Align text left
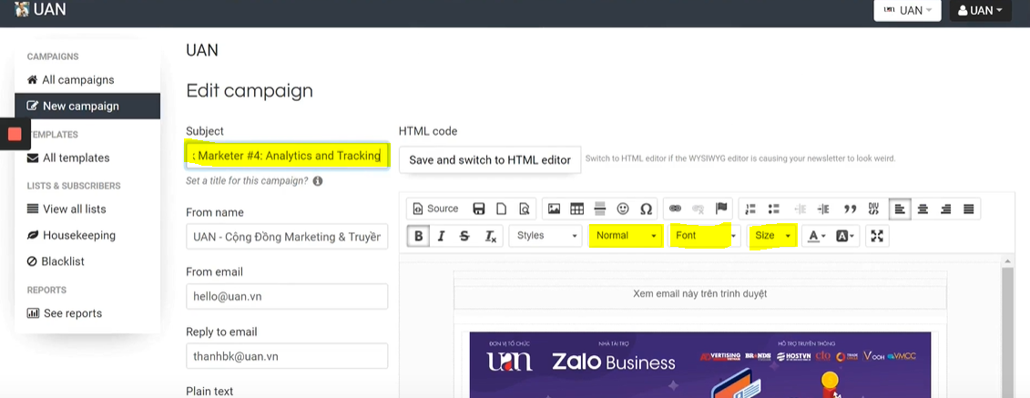1030x398 pixels. point(899,209)
